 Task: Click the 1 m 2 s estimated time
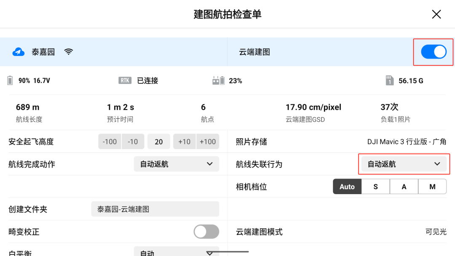(120, 107)
